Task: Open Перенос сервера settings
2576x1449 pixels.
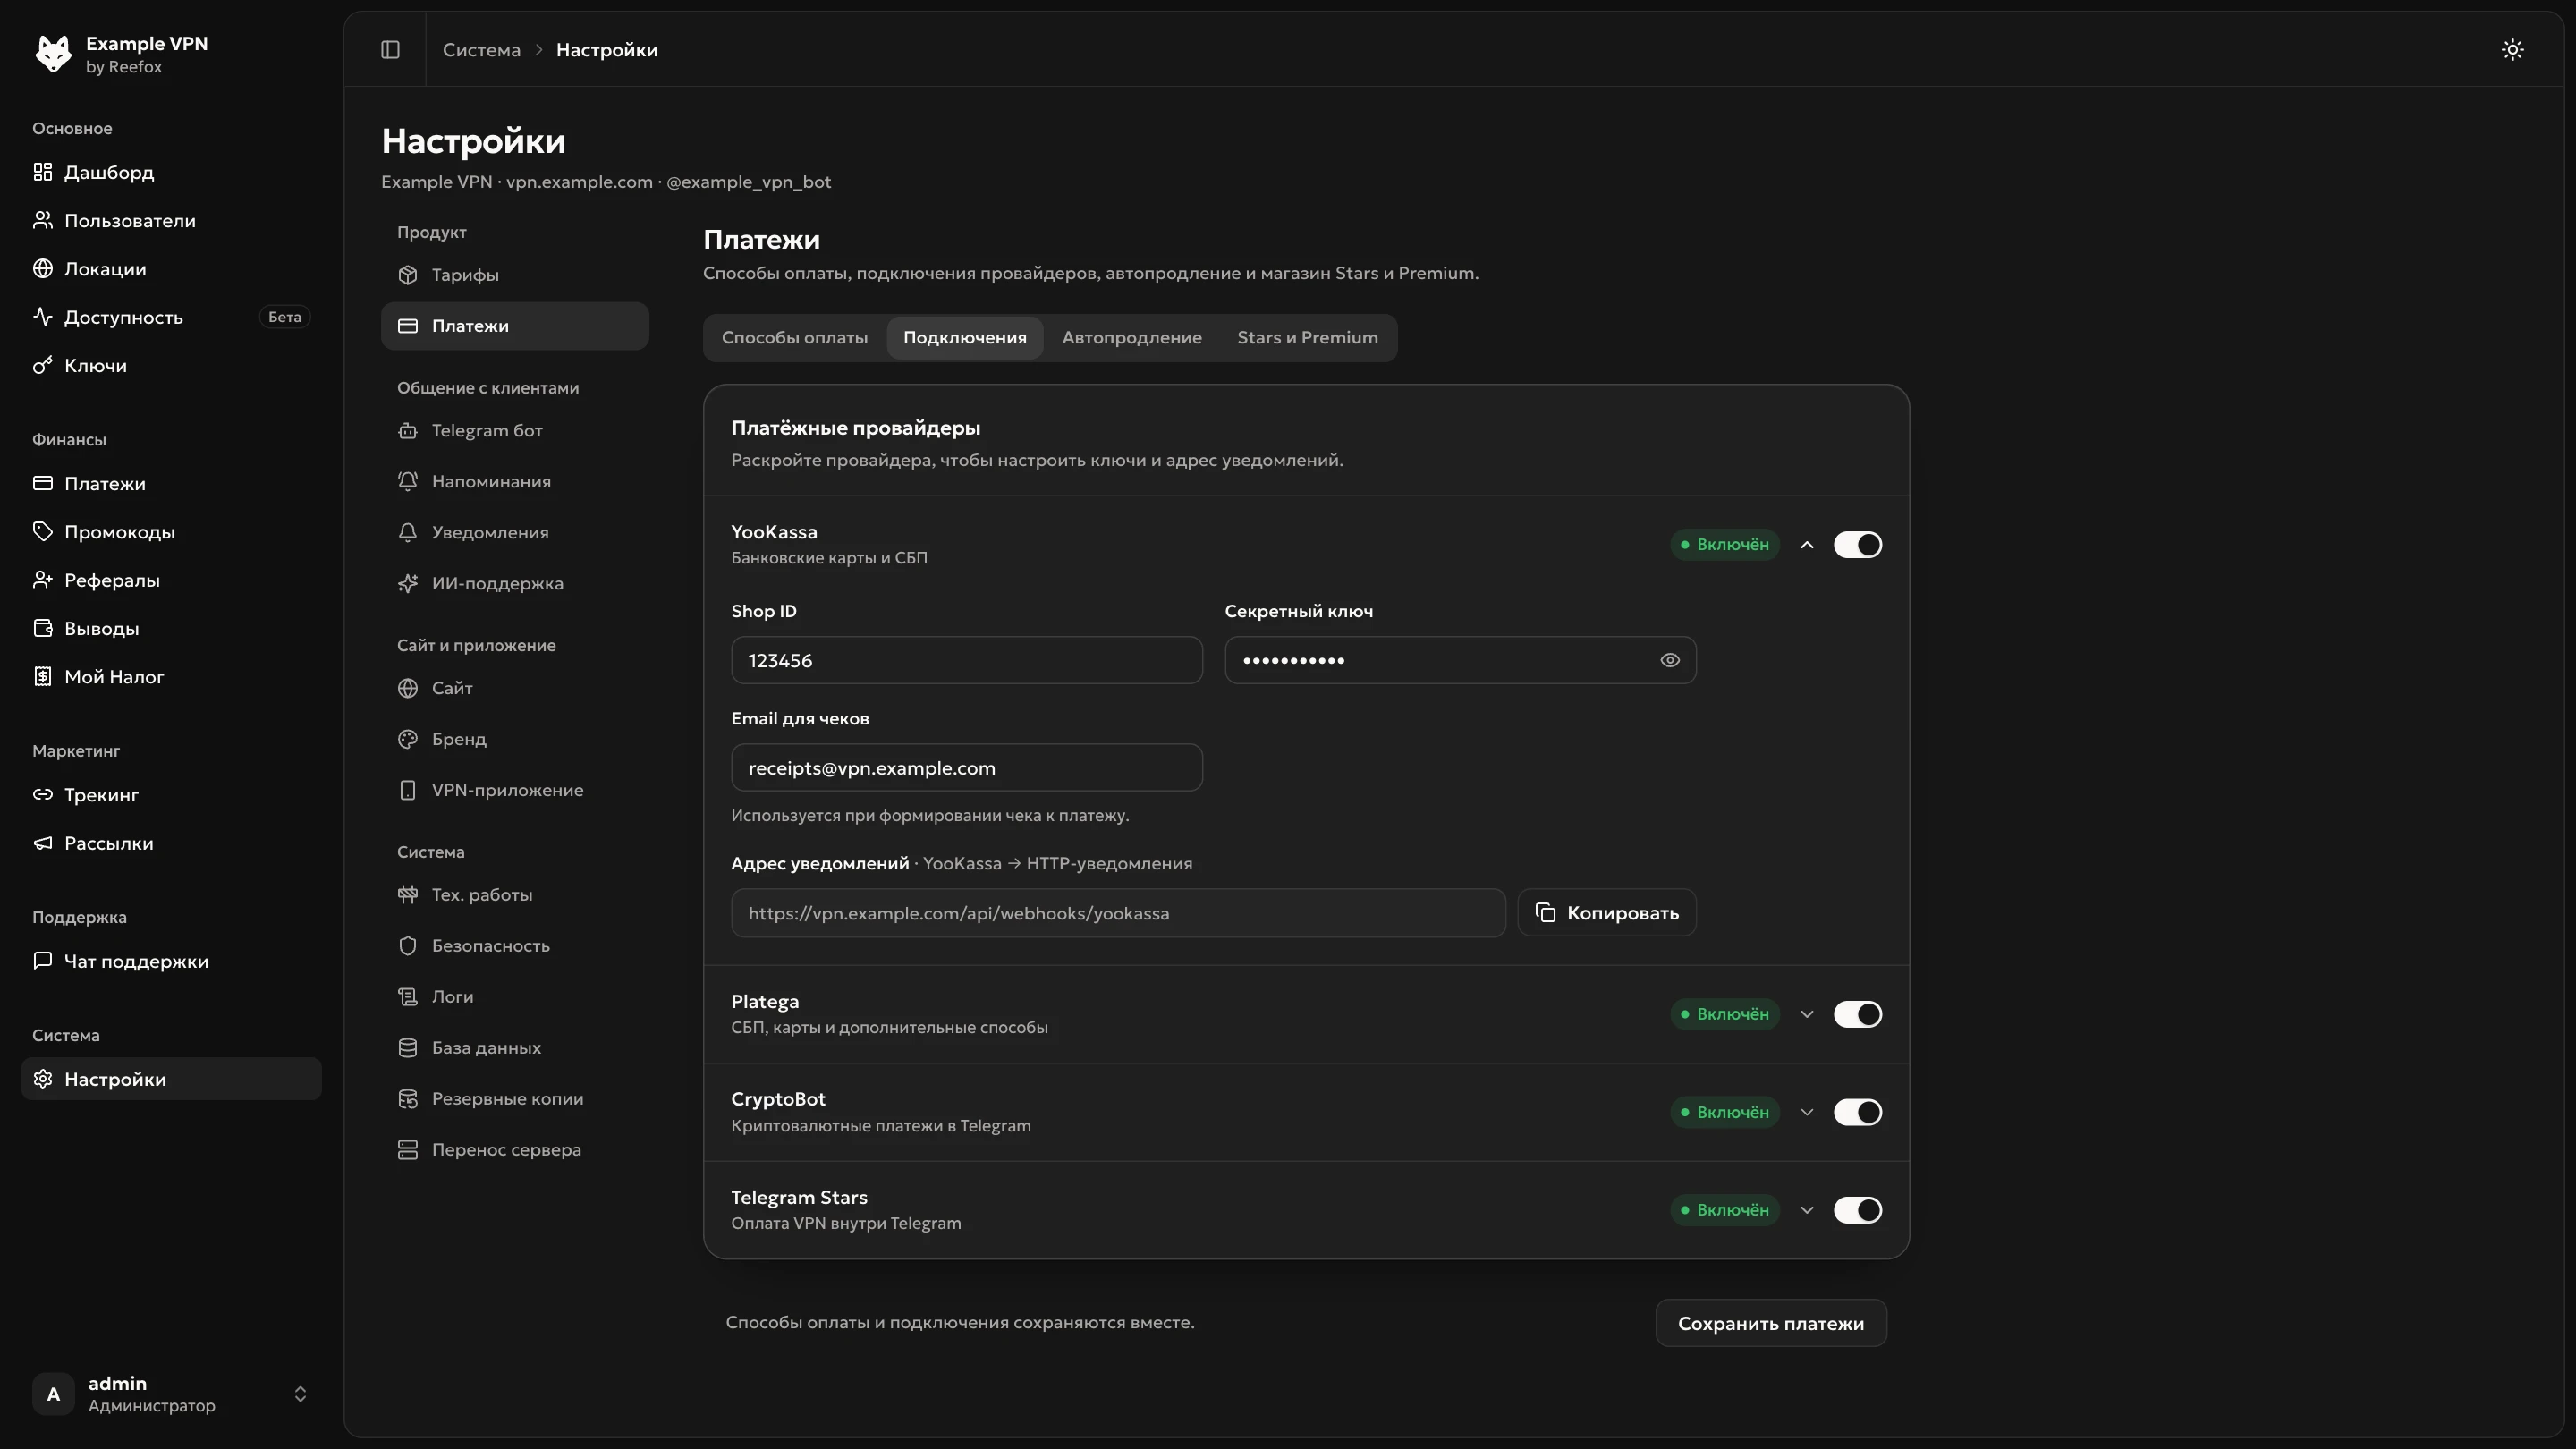Action: [x=515, y=1149]
